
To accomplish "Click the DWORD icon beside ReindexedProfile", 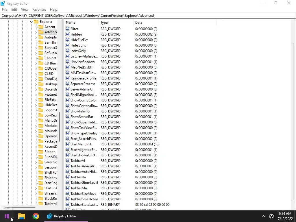I will click(x=68, y=78).
